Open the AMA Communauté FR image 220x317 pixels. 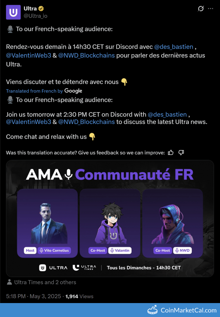pyautogui.click(x=110, y=219)
